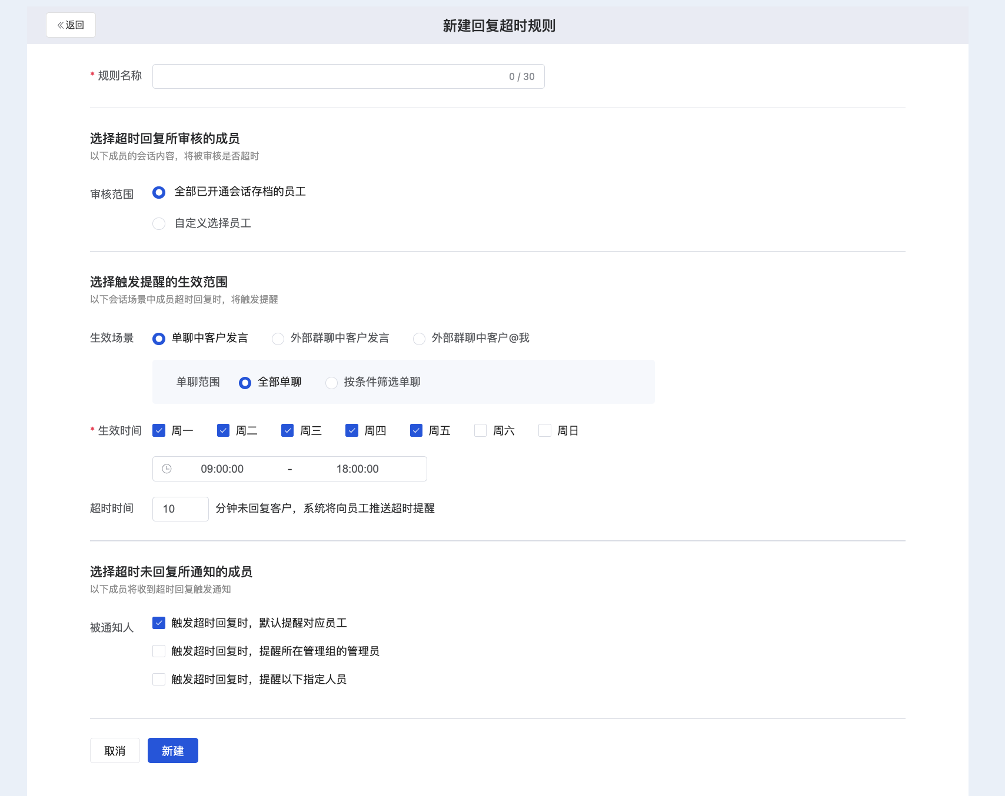Image resolution: width=1005 pixels, height=796 pixels.
Task: Click the clock icon in time range field
Action: (167, 469)
